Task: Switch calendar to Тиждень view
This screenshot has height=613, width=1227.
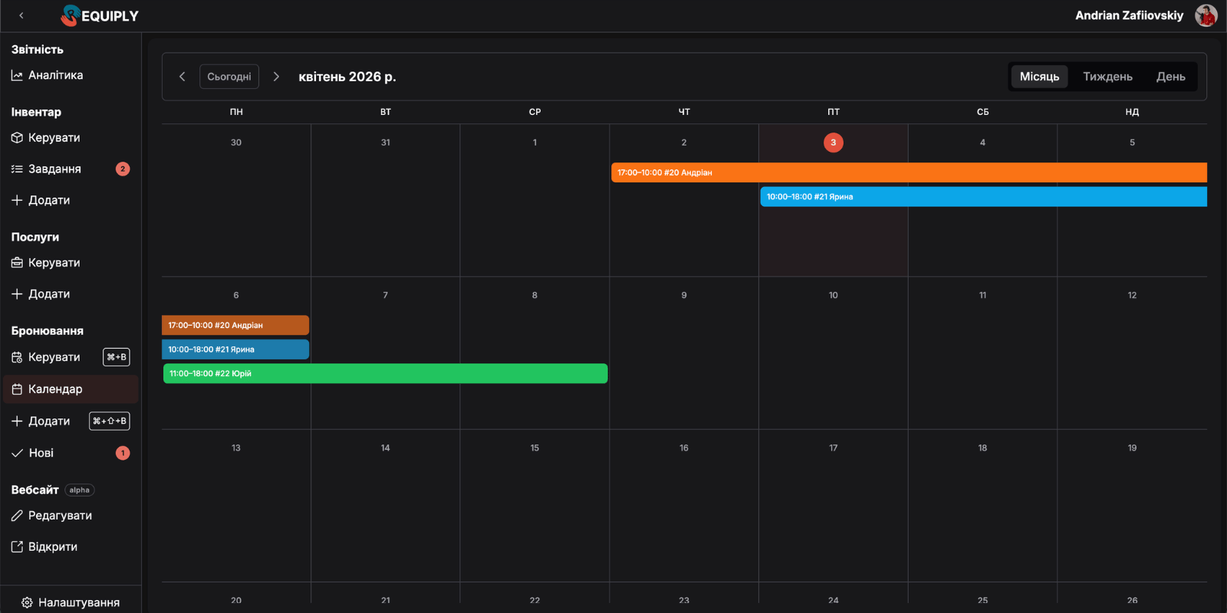Action: click(x=1107, y=77)
